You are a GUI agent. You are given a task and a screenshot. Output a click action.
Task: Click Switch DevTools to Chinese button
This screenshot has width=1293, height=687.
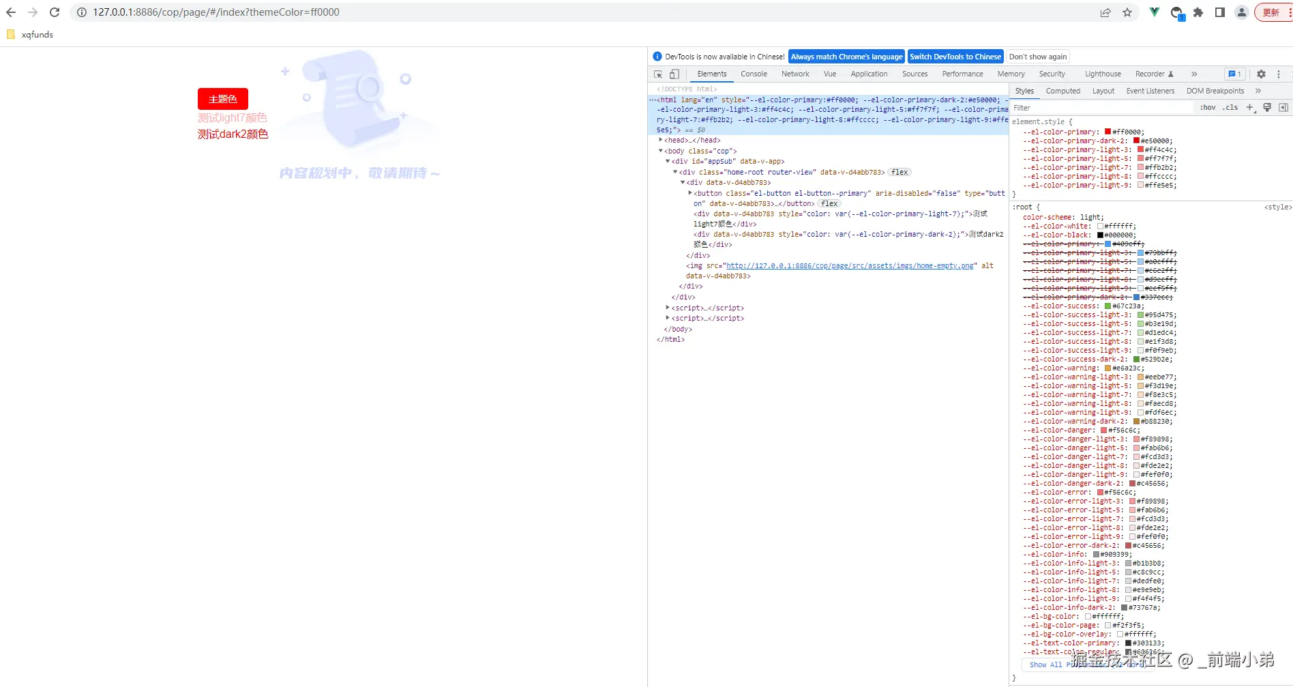coord(955,57)
